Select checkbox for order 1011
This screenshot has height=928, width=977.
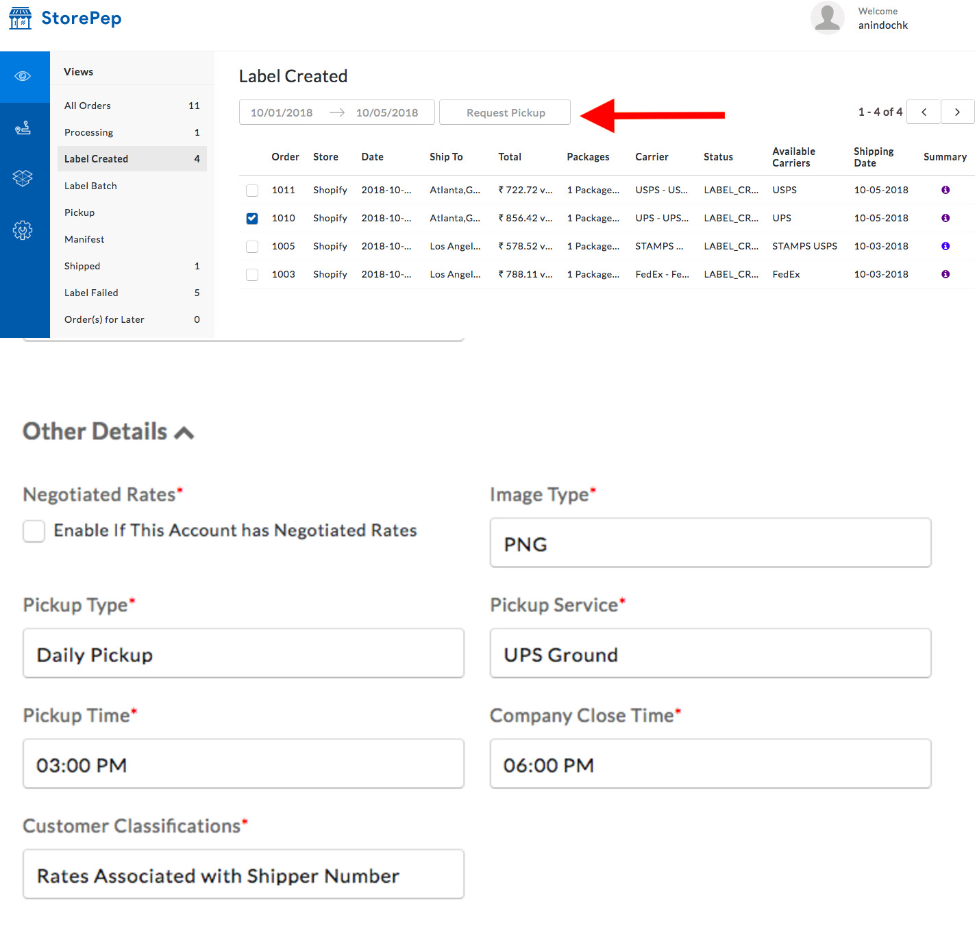(x=252, y=191)
